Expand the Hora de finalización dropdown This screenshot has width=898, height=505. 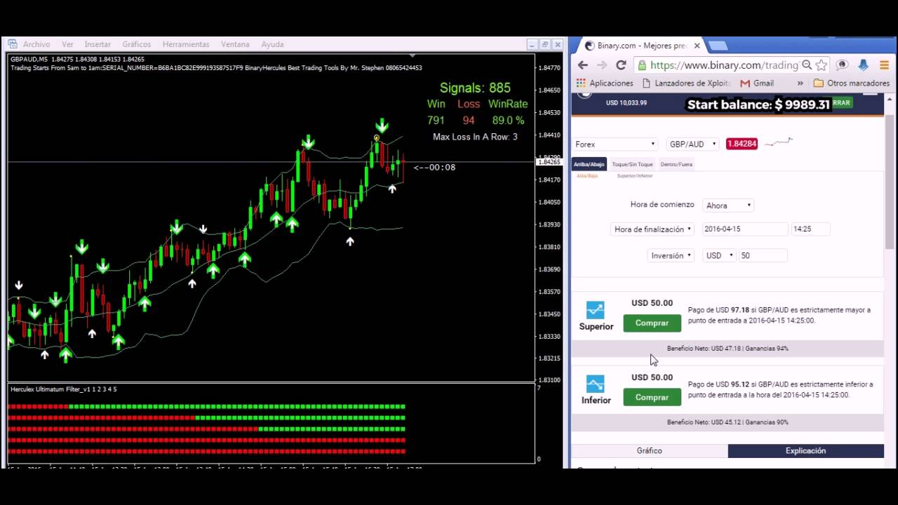click(x=652, y=229)
